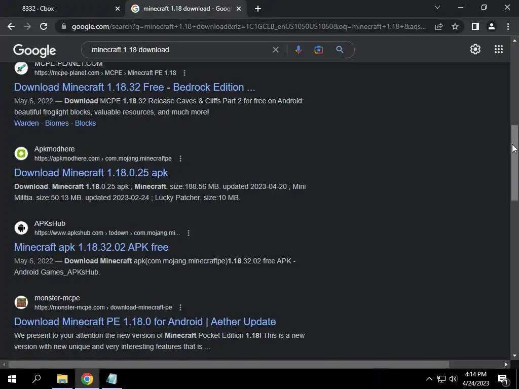Open more options for Apkmodhere result
The image size is (519, 389).
180,159
